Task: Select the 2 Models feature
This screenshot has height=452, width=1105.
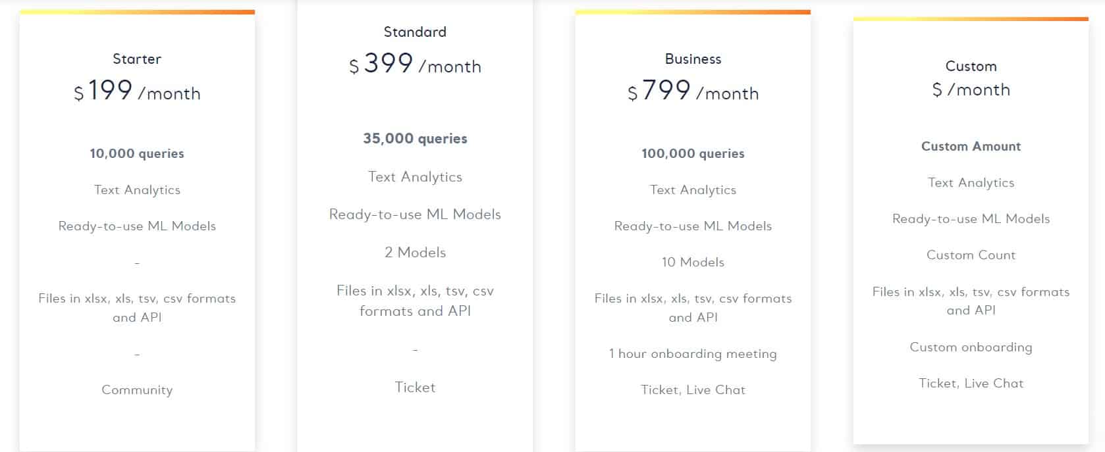Action: point(415,253)
